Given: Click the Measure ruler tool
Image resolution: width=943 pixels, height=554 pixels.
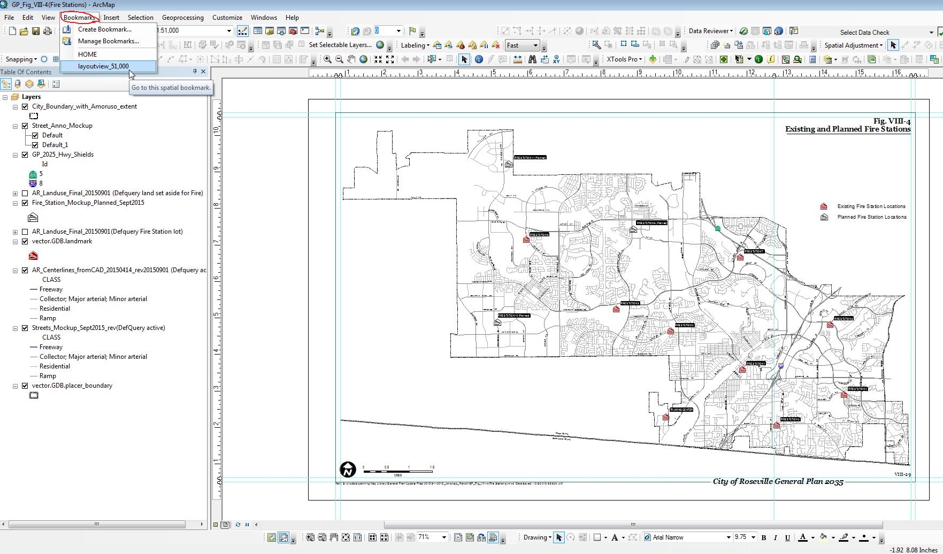Looking at the screenshot, I should click(517, 59).
